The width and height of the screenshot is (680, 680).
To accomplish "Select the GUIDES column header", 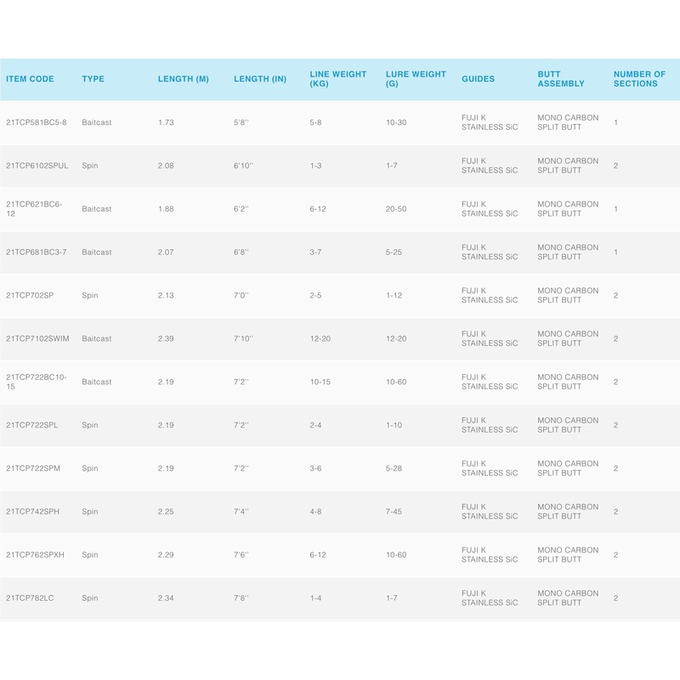I will (x=478, y=79).
